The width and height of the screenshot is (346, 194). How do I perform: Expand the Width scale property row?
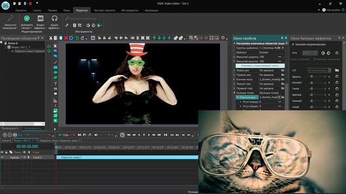pos(234,57)
